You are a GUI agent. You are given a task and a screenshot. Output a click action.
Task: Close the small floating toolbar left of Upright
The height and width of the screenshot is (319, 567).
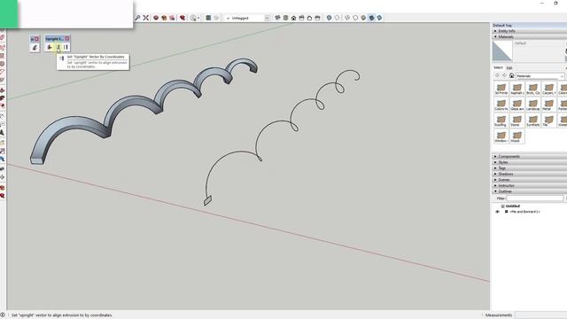(x=36, y=39)
